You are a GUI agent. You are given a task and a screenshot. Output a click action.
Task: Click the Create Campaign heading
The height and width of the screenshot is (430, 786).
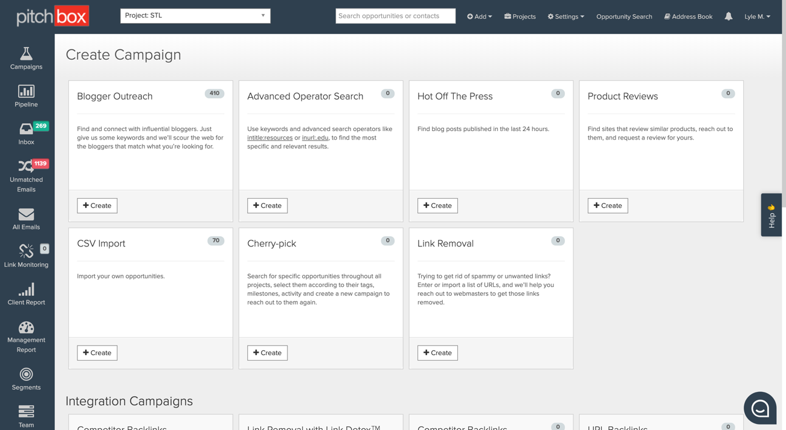(123, 54)
